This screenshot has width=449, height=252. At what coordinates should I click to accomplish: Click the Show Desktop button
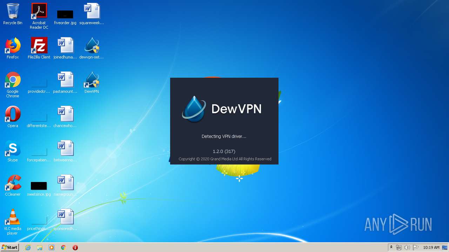[445, 247]
